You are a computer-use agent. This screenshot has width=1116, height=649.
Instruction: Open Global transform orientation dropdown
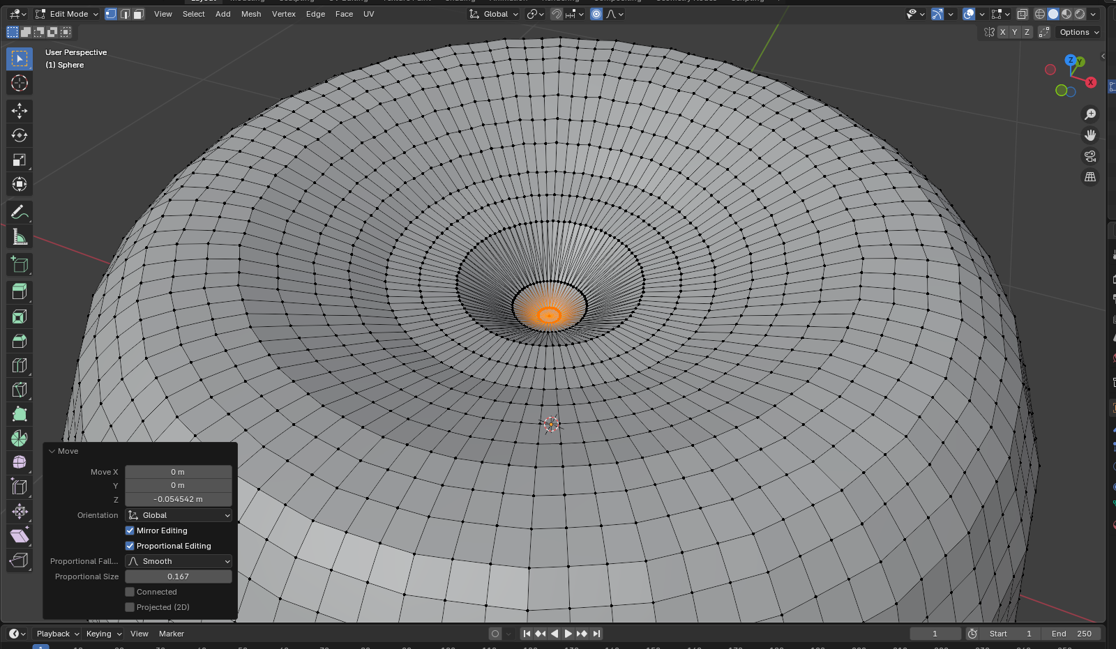click(494, 14)
